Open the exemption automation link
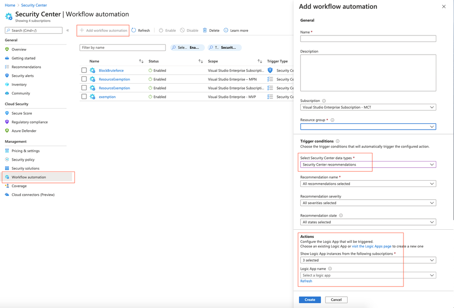 pos(107,97)
